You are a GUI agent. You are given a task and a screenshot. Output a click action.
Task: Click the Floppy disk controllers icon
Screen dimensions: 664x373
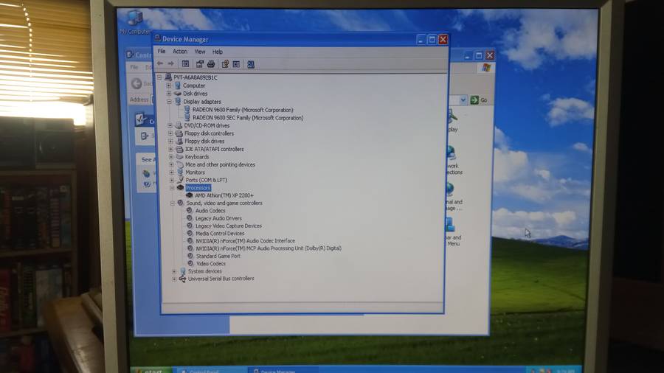(179, 133)
